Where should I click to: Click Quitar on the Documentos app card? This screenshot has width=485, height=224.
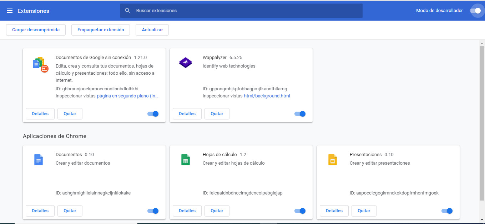pos(70,211)
